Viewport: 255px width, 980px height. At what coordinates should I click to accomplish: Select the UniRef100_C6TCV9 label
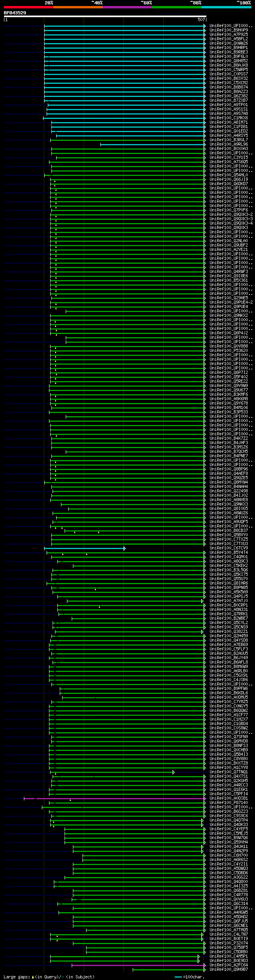pyautogui.click(x=229, y=548)
